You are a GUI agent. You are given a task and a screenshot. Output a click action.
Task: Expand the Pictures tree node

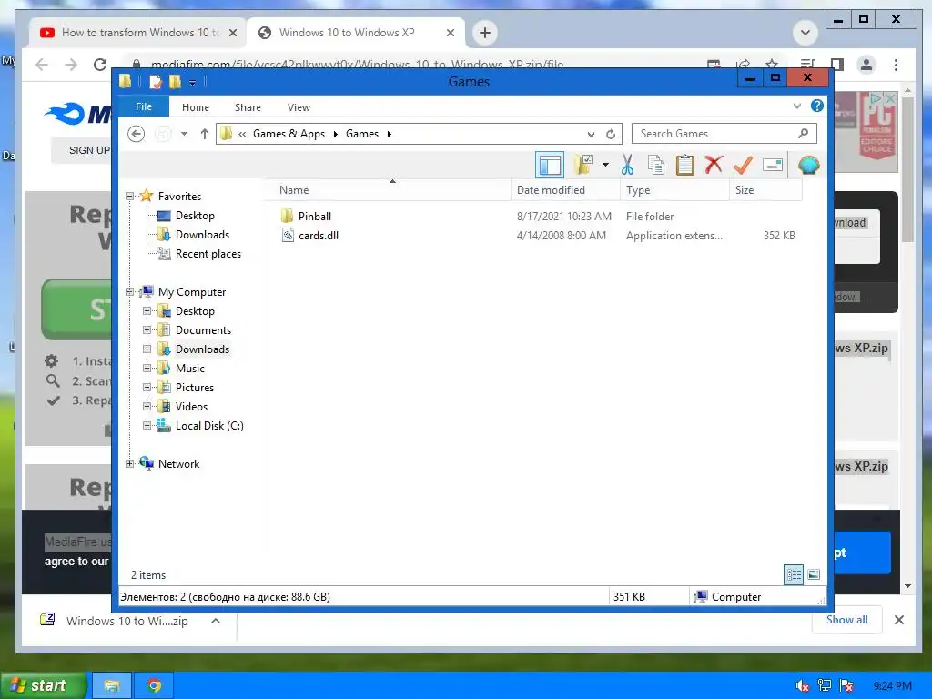coord(147,387)
